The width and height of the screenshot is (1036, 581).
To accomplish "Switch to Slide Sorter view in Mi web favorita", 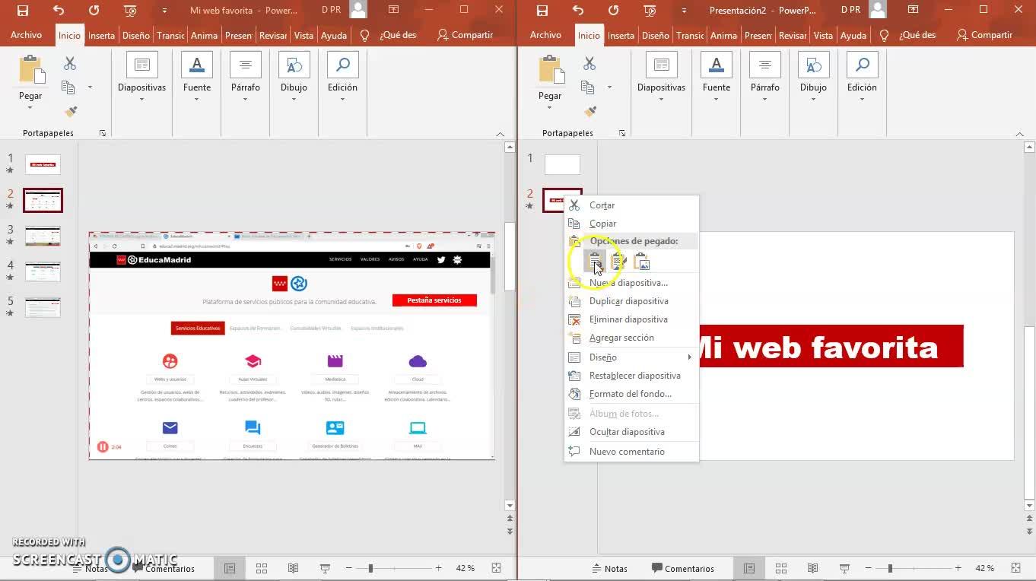I will [x=262, y=568].
